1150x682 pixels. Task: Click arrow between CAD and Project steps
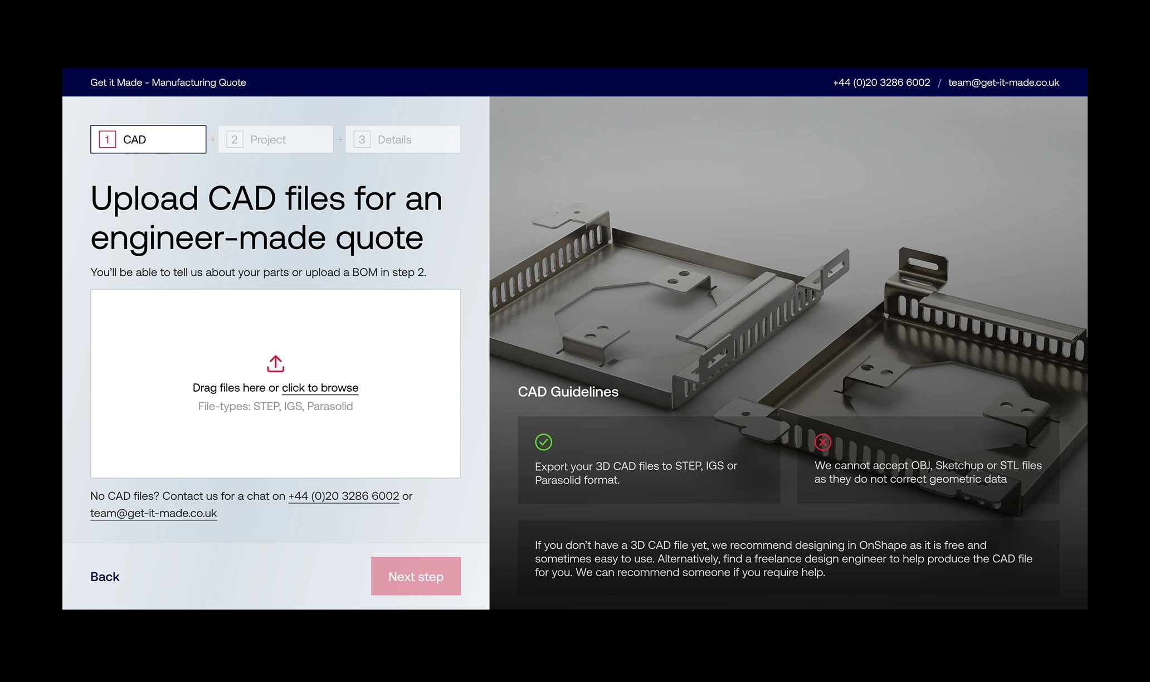point(212,139)
